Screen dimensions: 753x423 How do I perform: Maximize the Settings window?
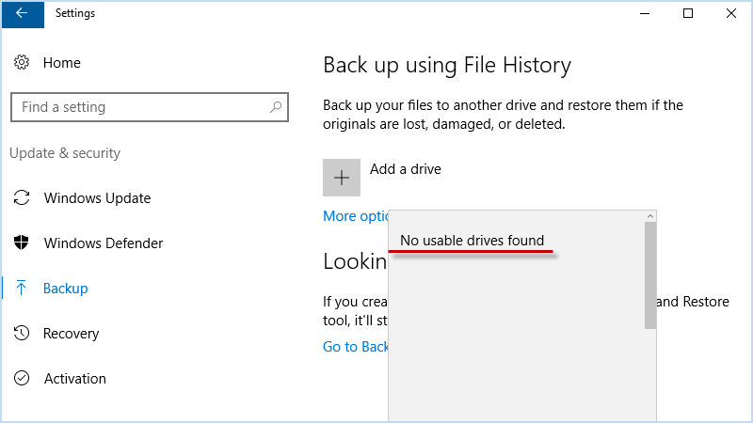[688, 13]
